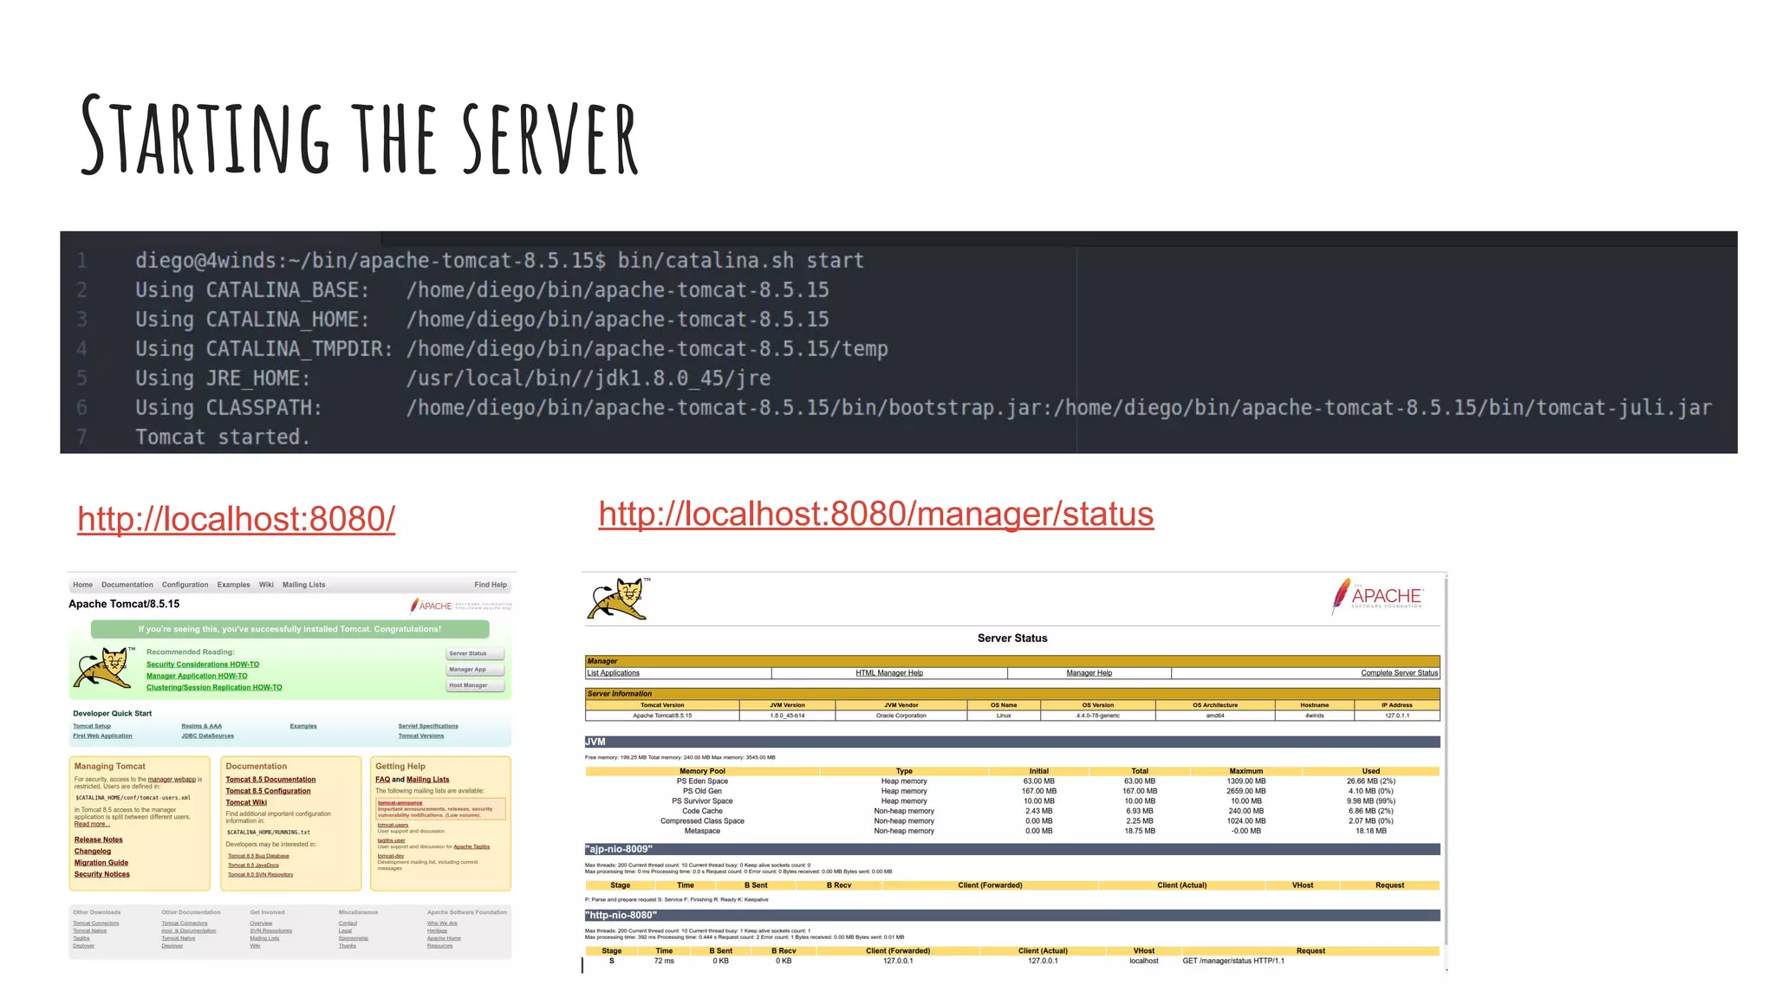
Task: Click the JVM section header bar
Action: point(1012,742)
